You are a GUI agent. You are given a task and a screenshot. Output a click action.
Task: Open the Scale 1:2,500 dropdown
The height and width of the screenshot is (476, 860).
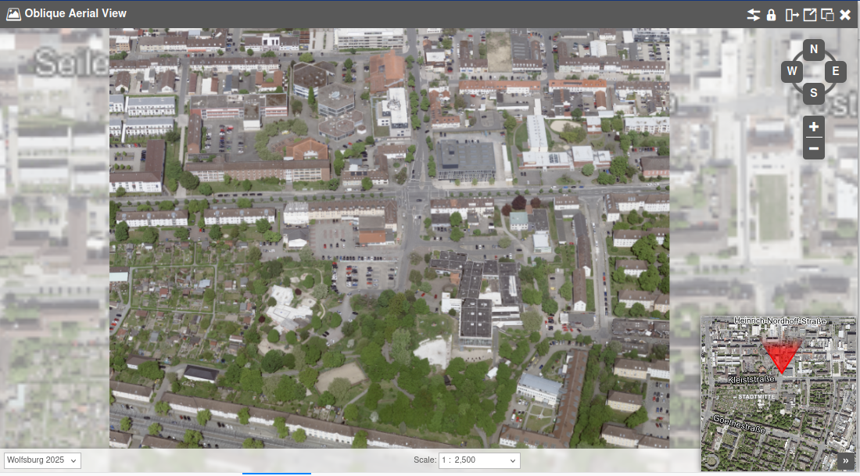[479, 460]
